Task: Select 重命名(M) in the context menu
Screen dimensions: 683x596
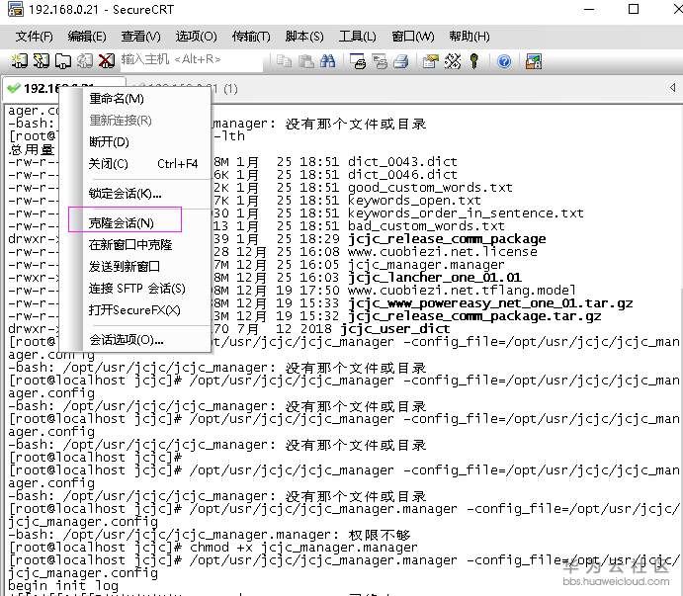Action: point(135,99)
